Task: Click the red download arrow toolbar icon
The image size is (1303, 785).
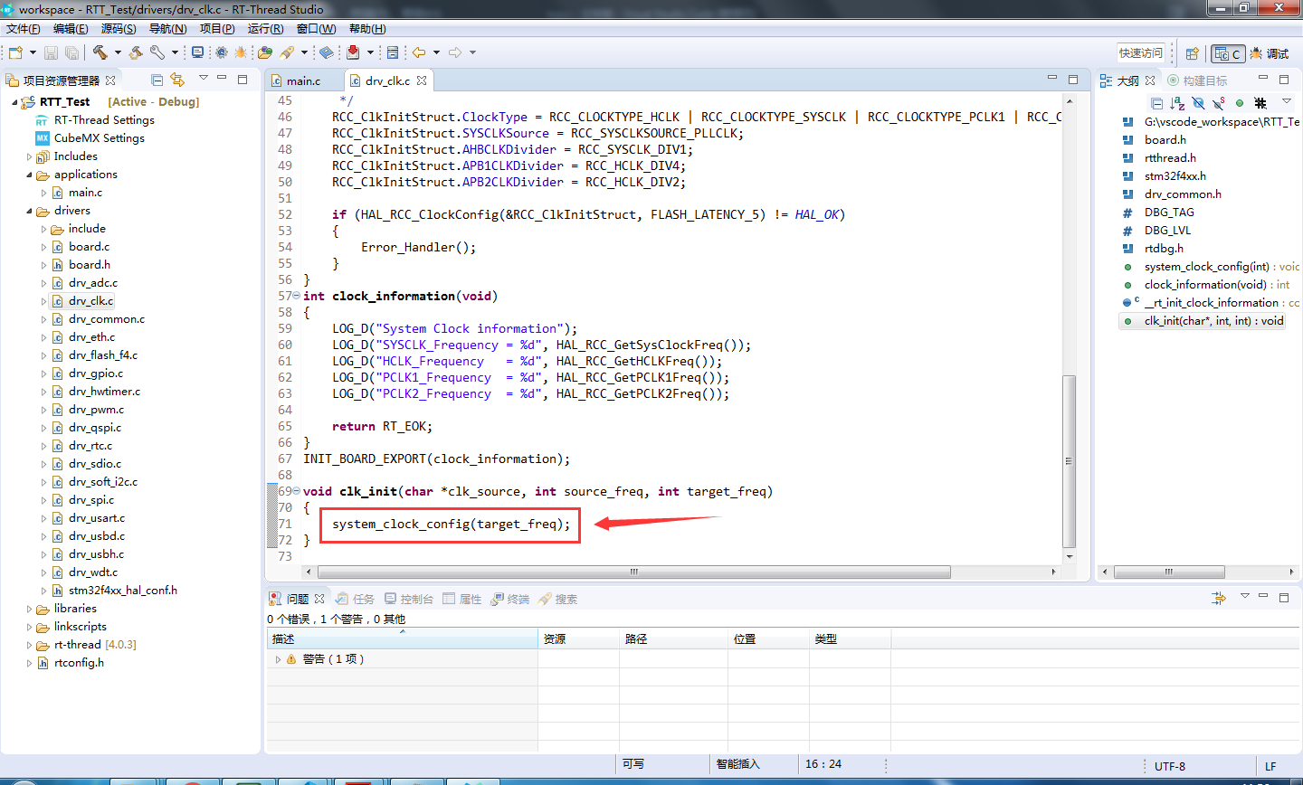Action: [353, 52]
